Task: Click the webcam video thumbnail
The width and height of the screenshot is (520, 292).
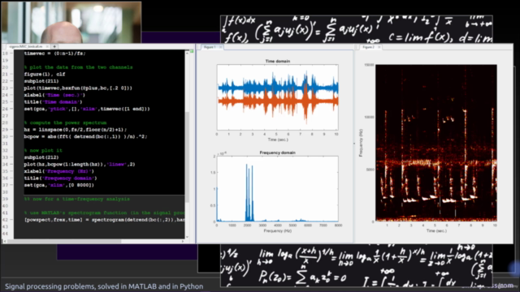Action: click(x=71, y=23)
